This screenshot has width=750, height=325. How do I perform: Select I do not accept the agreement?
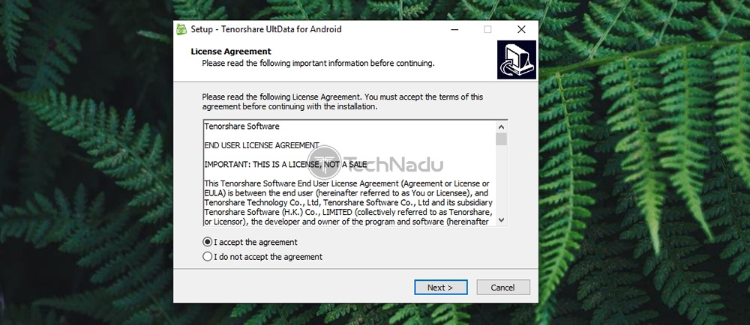click(262, 257)
